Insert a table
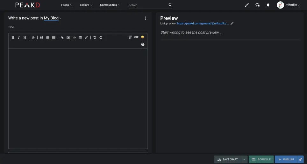Image resolution: width=307 pixels, height=164 pixels. click(80, 38)
